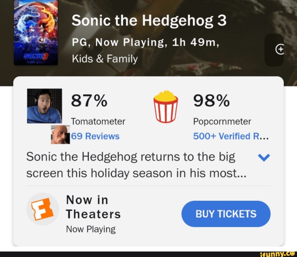Click the Kids & Family genre label
Screen dimensions: 297x257
(x=105, y=58)
